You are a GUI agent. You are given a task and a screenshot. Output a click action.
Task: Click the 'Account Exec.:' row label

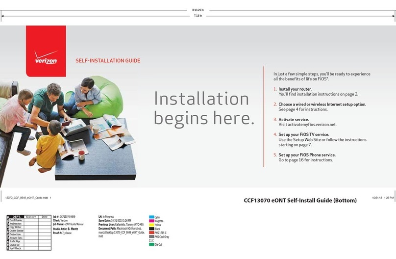pos(16,238)
